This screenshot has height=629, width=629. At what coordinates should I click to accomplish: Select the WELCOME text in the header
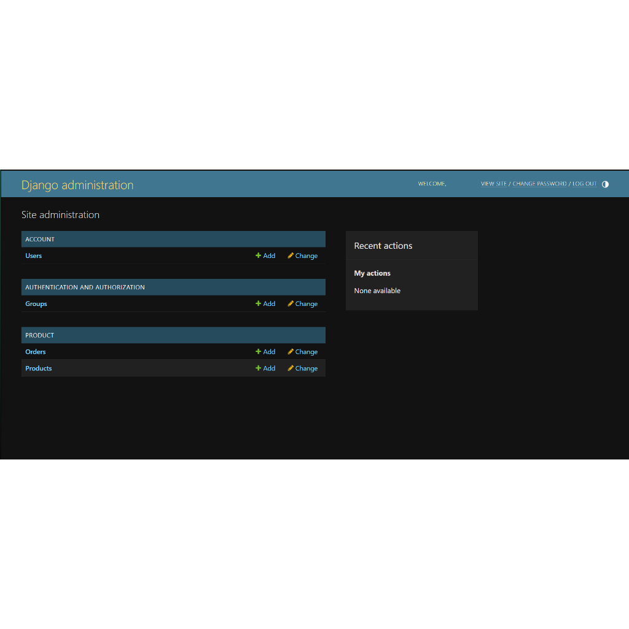[x=432, y=184]
